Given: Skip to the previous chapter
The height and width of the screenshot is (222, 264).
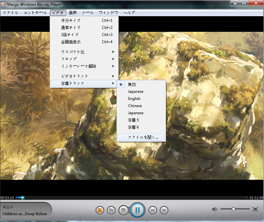Looking at the screenshot, I should [152, 210].
